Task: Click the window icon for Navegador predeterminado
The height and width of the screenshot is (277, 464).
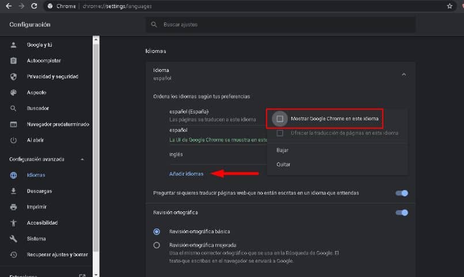Action: pos(13,124)
